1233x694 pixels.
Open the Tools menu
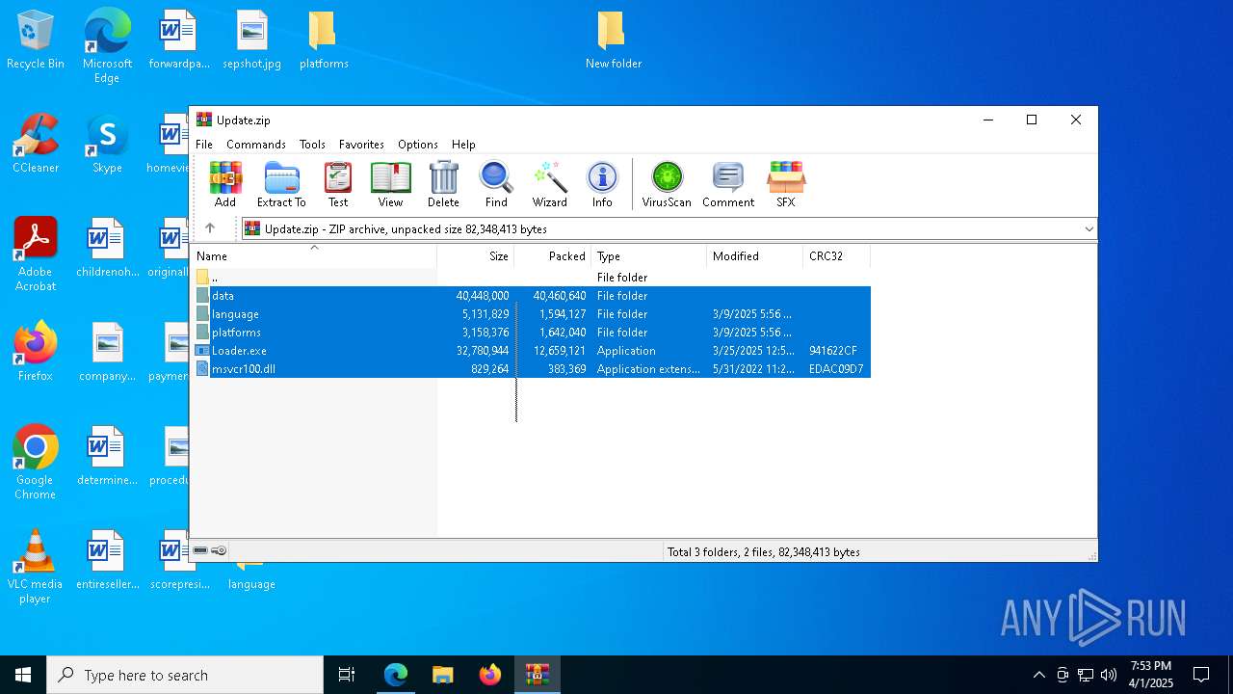click(x=312, y=144)
